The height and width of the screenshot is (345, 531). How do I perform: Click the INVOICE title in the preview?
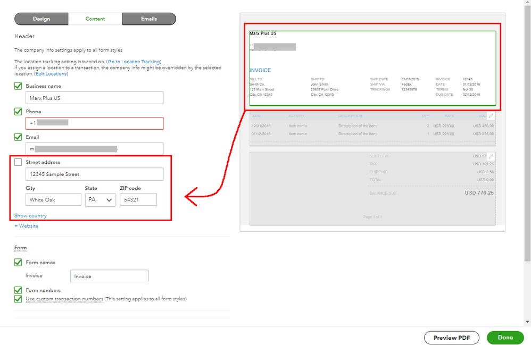point(260,70)
